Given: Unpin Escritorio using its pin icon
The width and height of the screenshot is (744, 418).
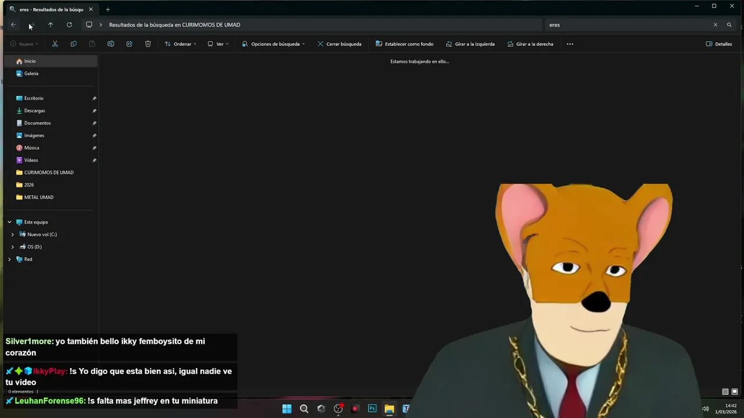Looking at the screenshot, I should click(94, 98).
